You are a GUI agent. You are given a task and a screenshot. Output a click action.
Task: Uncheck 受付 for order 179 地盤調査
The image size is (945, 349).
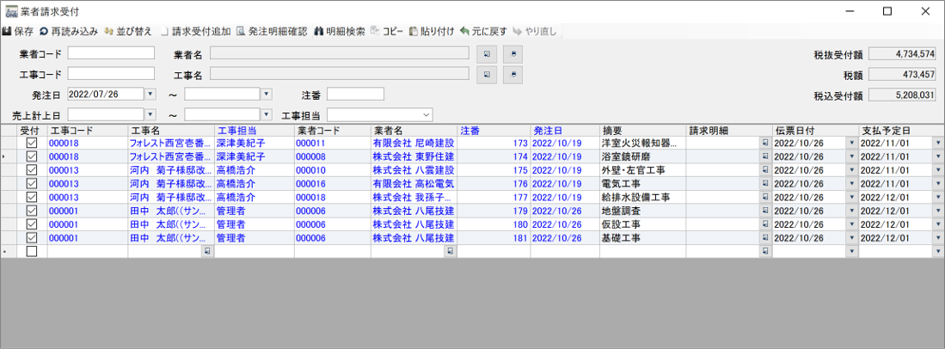point(32,211)
